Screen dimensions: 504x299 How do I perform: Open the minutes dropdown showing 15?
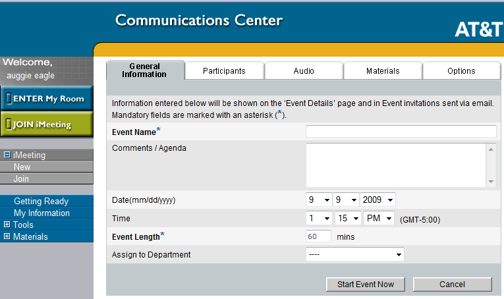pyautogui.click(x=348, y=219)
